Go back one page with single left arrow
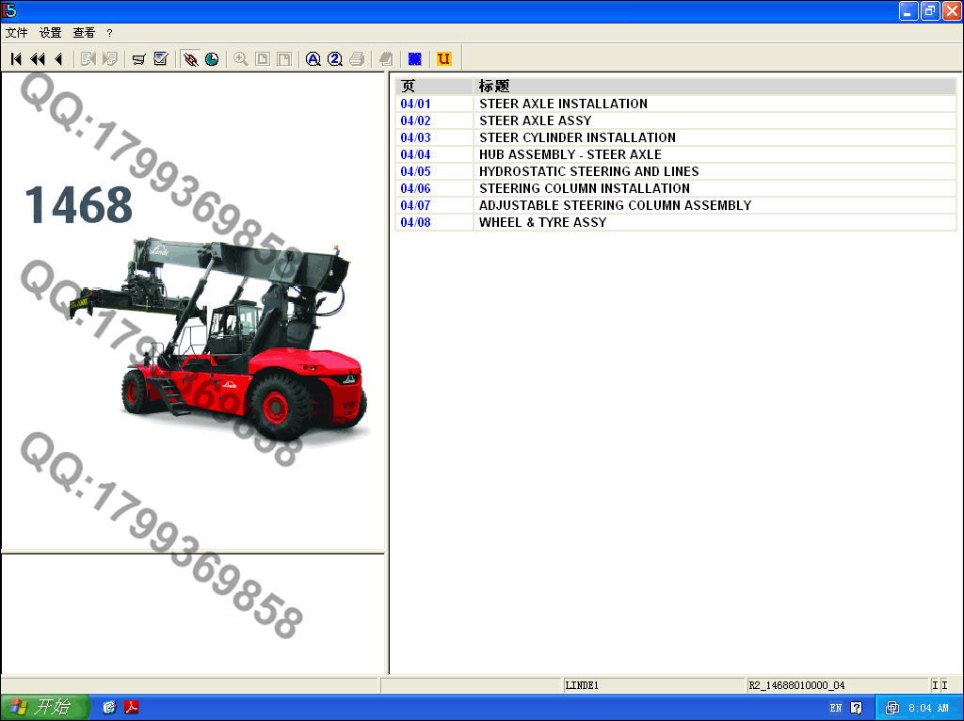 [x=58, y=59]
